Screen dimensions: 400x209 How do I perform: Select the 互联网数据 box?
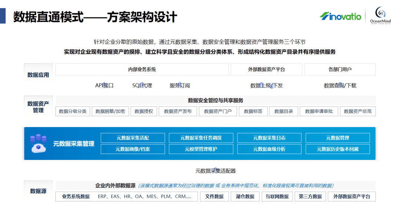[277, 196]
